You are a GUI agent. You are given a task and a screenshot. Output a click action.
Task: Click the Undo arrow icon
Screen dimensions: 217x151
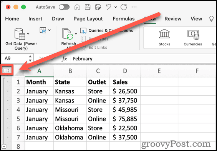(109, 7)
